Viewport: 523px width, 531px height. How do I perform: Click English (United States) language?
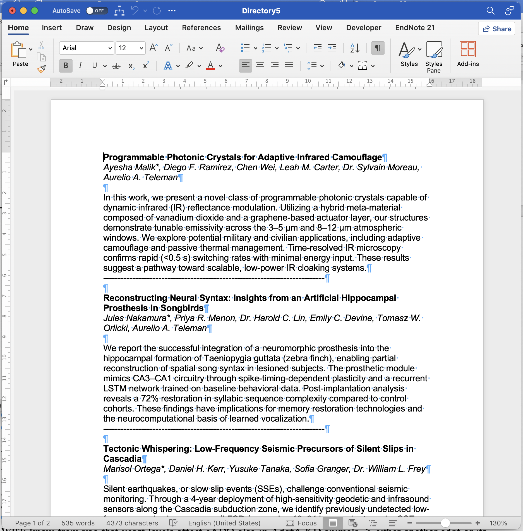coord(224,523)
